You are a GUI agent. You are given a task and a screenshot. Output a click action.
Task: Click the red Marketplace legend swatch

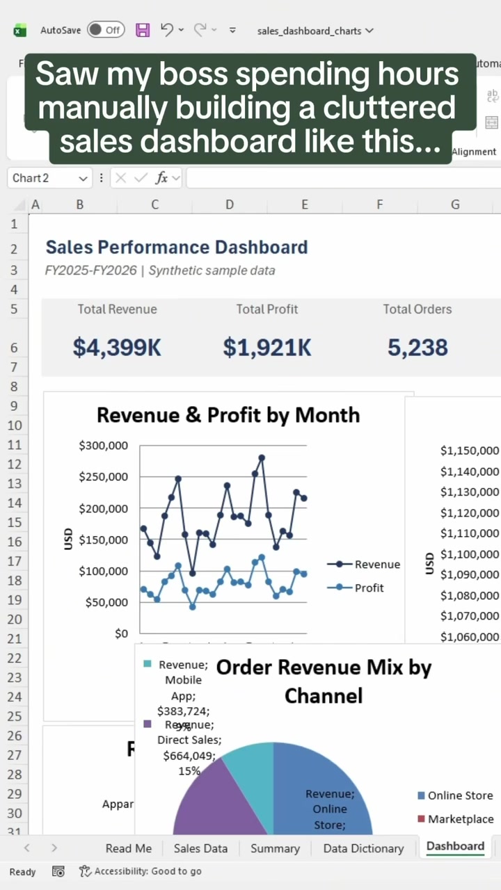pos(421,819)
